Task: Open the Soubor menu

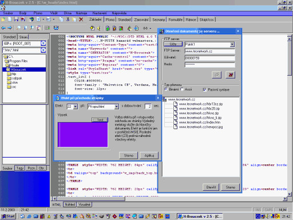Action: point(8,13)
